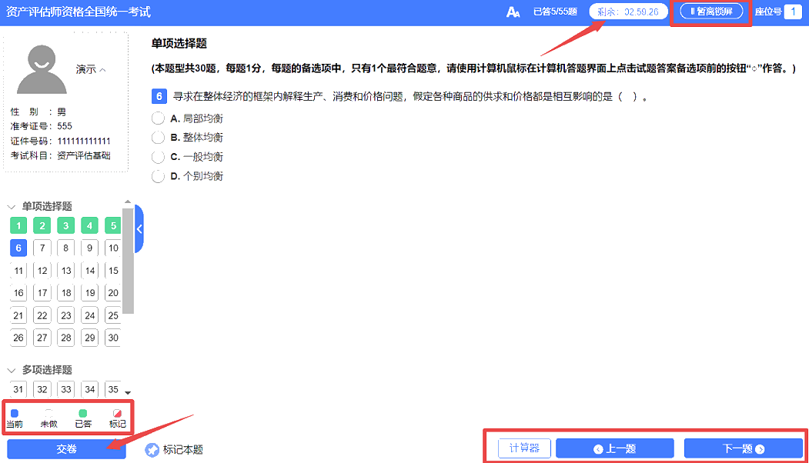Collapse the 单项选择题 section
Screen dimensions: 809x463
click(12, 207)
